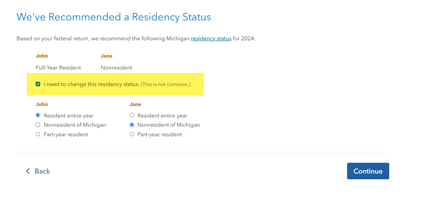
Task: Click Jane's recommended Nonresident text
Action: (x=116, y=68)
